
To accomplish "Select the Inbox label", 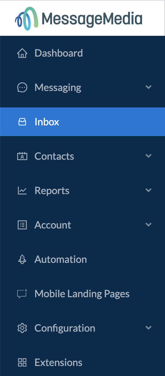I will click(47, 122).
